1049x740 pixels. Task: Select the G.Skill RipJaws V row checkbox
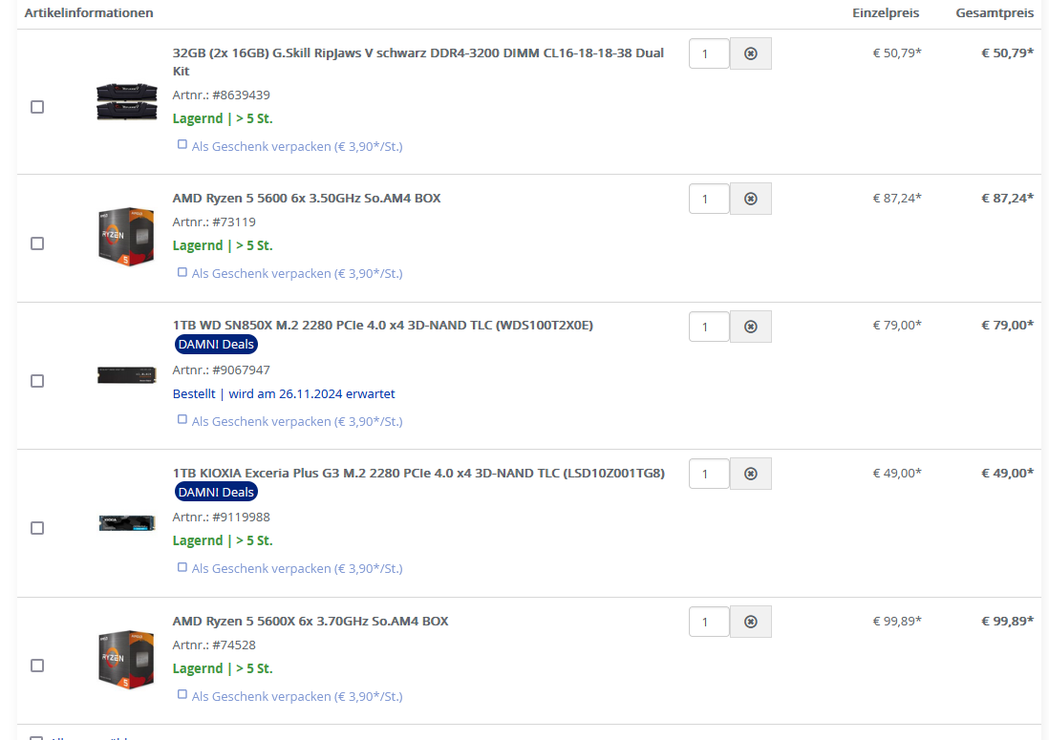point(37,107)
